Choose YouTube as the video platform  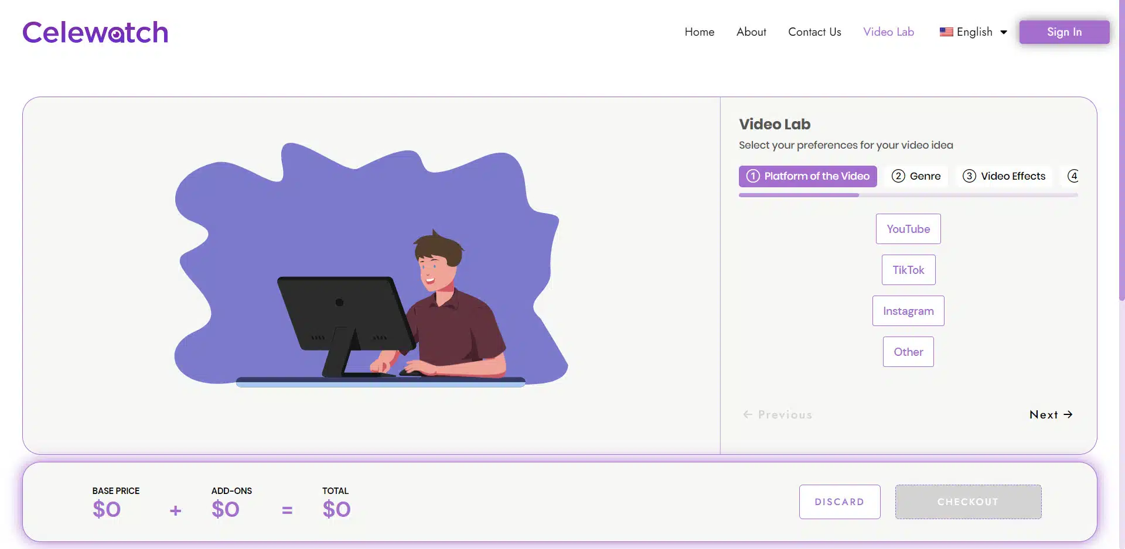(x=908, y=229)
